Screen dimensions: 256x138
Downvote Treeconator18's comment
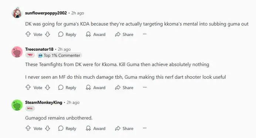(x=47, y=87)
